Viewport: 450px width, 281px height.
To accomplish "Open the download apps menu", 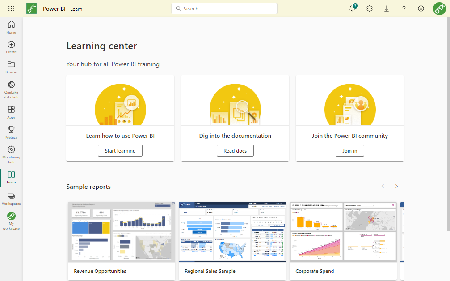I will point(386,9).
